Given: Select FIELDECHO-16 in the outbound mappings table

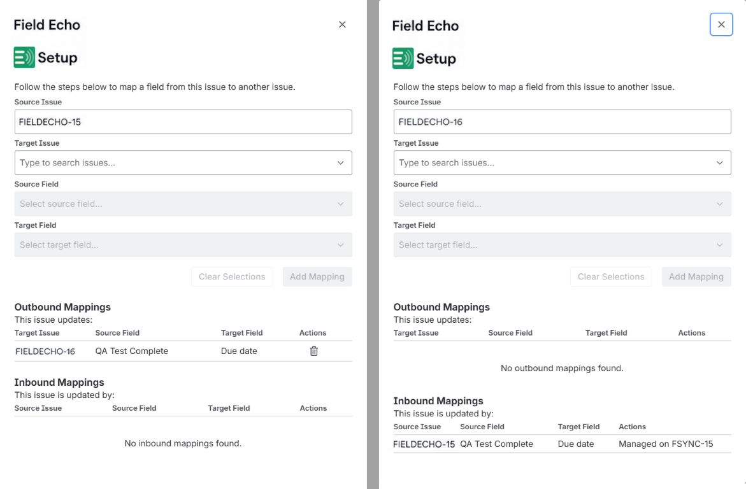Looking at the screenshot, I should click(x=45, y=351).
